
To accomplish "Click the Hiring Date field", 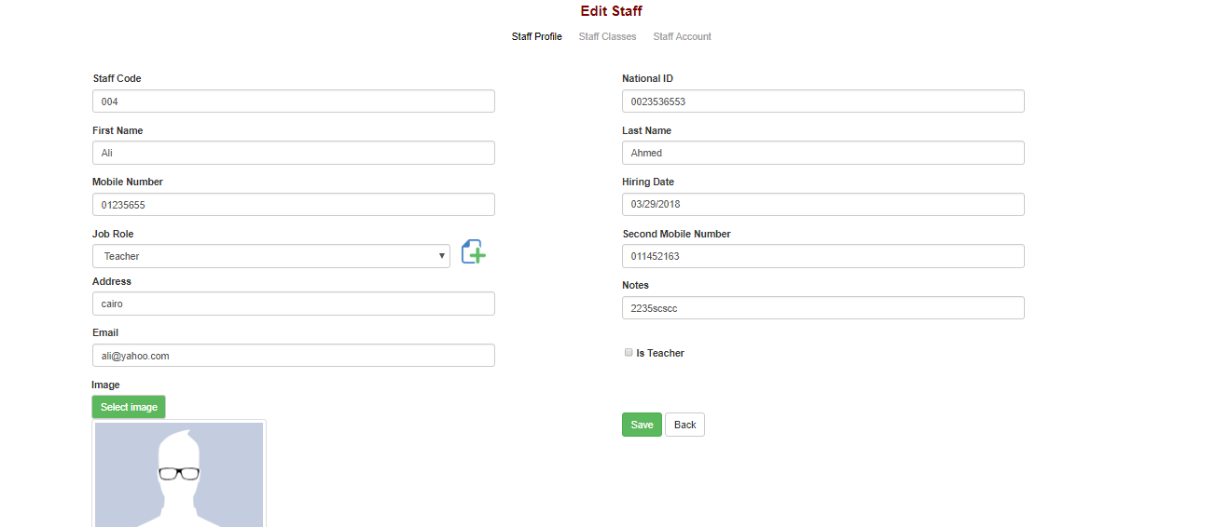I will coord(823,205).
